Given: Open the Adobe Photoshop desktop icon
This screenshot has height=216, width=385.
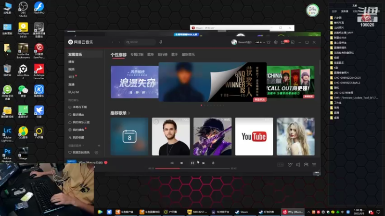Looking at the screenshot, I should pos(7,156).
